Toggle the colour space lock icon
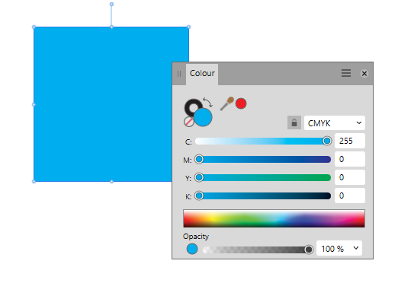This screenshot has height=283, width=398. 294,122
